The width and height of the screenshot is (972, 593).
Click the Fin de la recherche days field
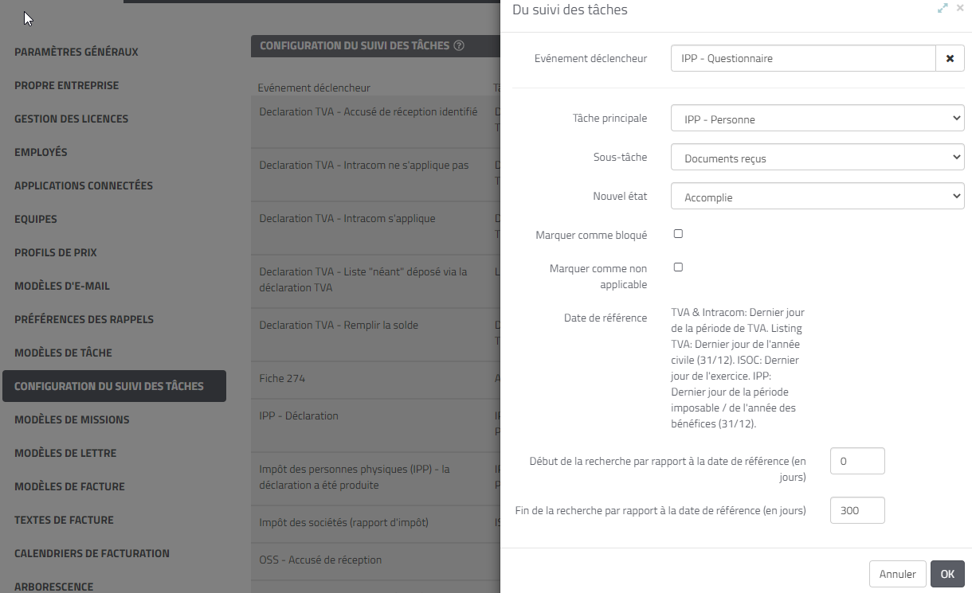point(857,510)
